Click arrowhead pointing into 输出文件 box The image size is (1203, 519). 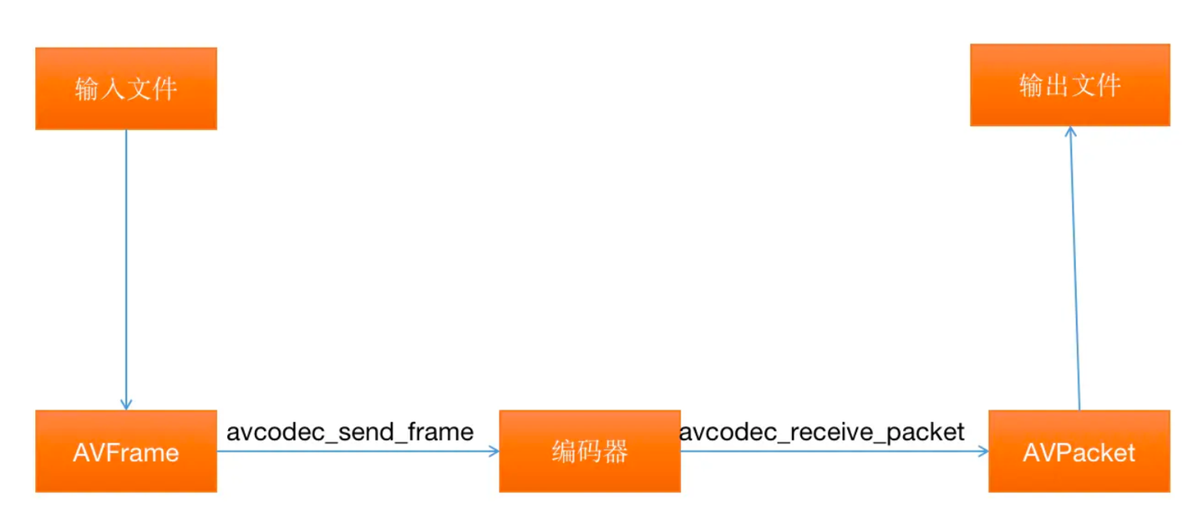1069,132
